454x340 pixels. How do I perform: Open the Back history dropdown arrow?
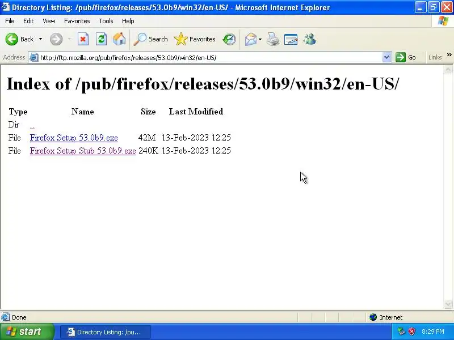pyautogui.click(x=40, y=39)
